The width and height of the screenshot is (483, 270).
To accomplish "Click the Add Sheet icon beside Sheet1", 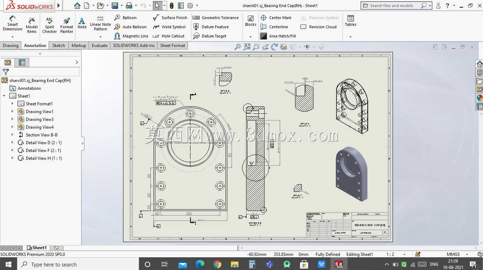I will (56, 248).
